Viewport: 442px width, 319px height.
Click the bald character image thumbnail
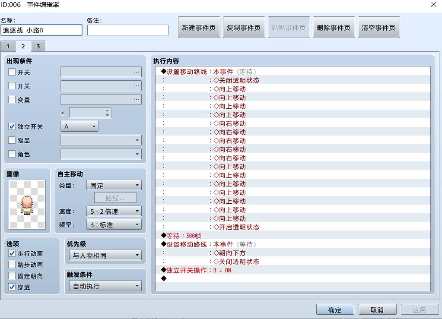27,205
